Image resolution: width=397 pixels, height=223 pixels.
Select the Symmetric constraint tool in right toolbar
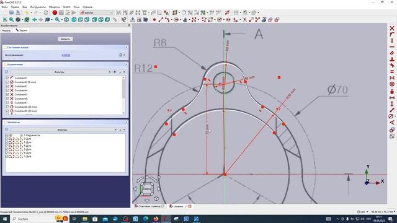[x=392, y=78]
